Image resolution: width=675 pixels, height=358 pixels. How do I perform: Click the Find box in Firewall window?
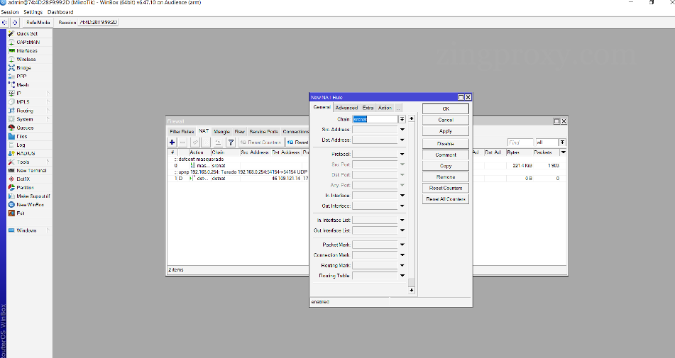[x=520, y=142]
